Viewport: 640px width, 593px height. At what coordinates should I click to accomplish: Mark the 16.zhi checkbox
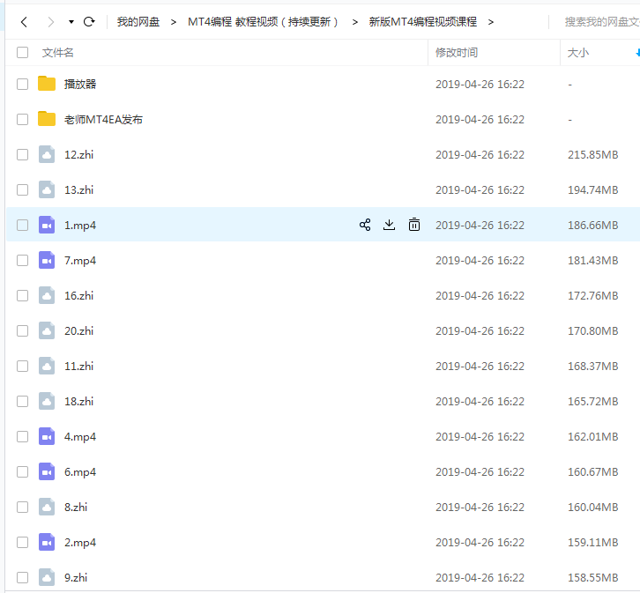(x=22, y=296)
